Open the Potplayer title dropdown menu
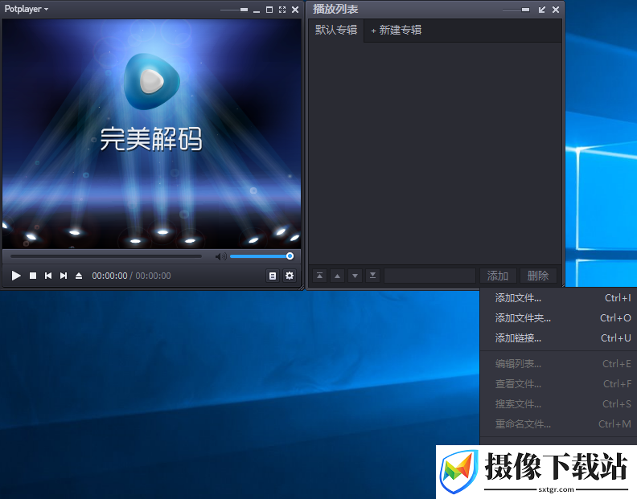 click(27, 9)
